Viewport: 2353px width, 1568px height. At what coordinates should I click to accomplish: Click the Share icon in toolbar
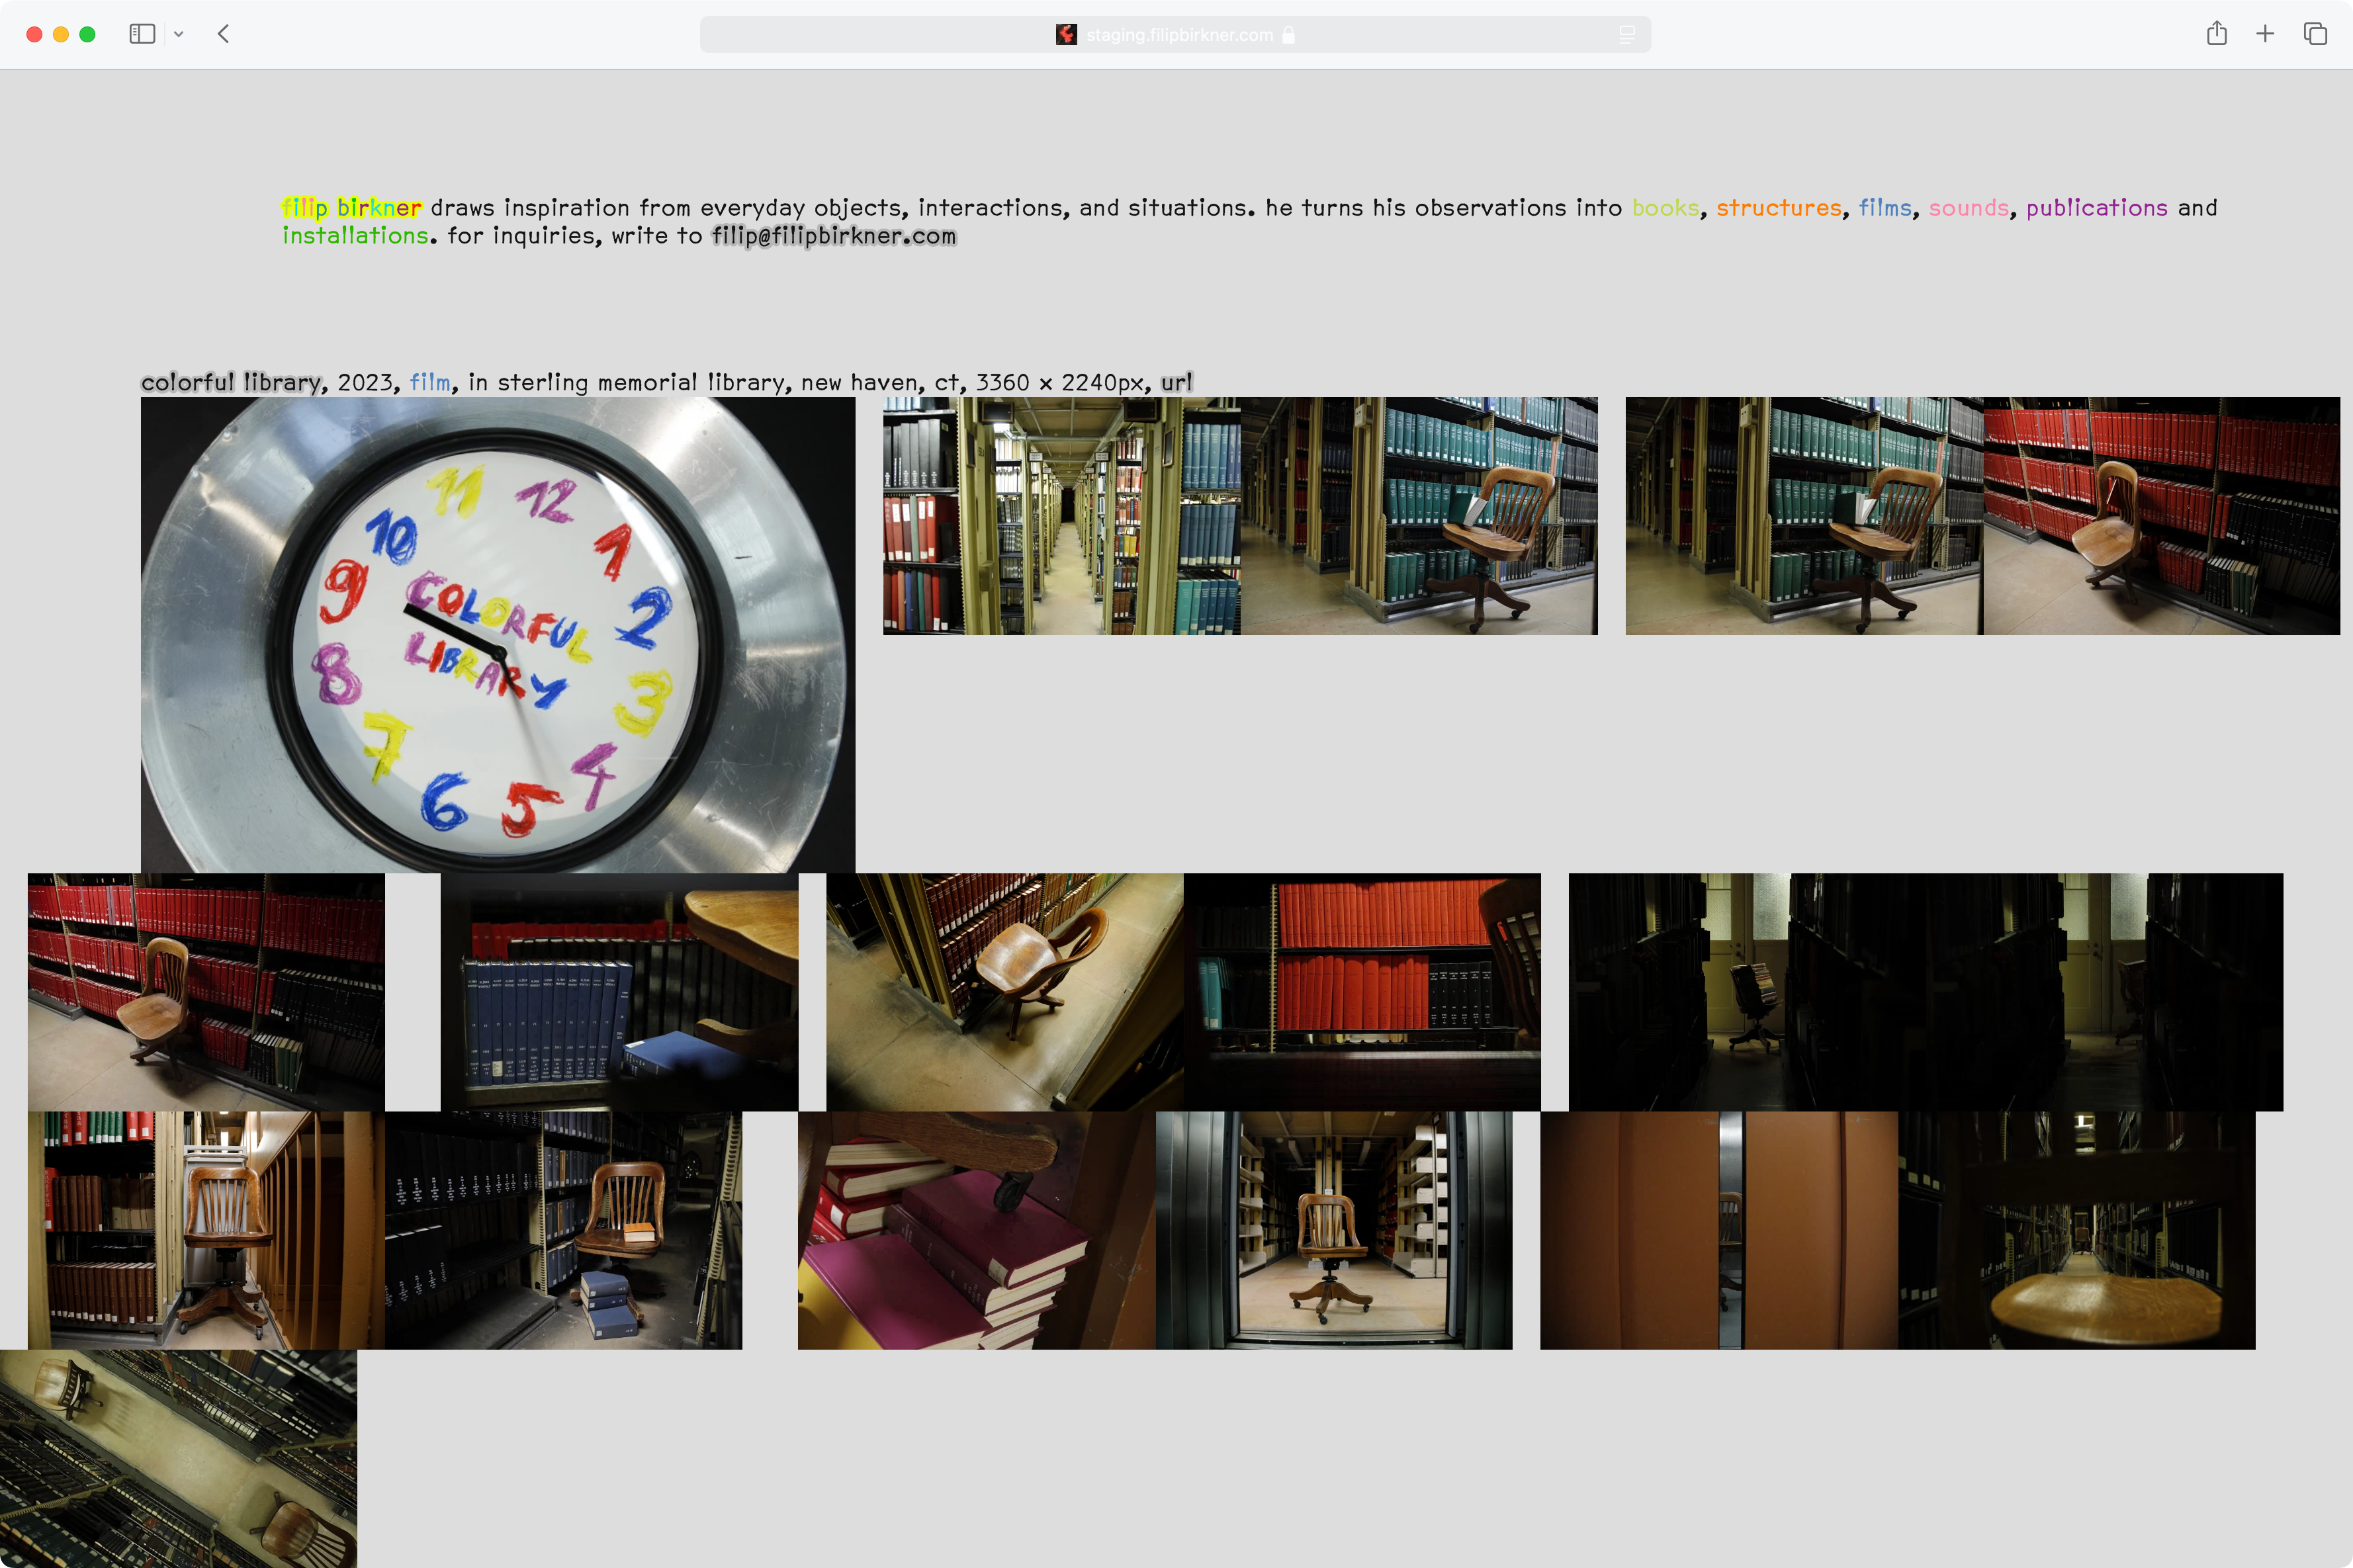2216,34
